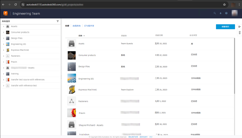Click the 创建项目 button

225,27
